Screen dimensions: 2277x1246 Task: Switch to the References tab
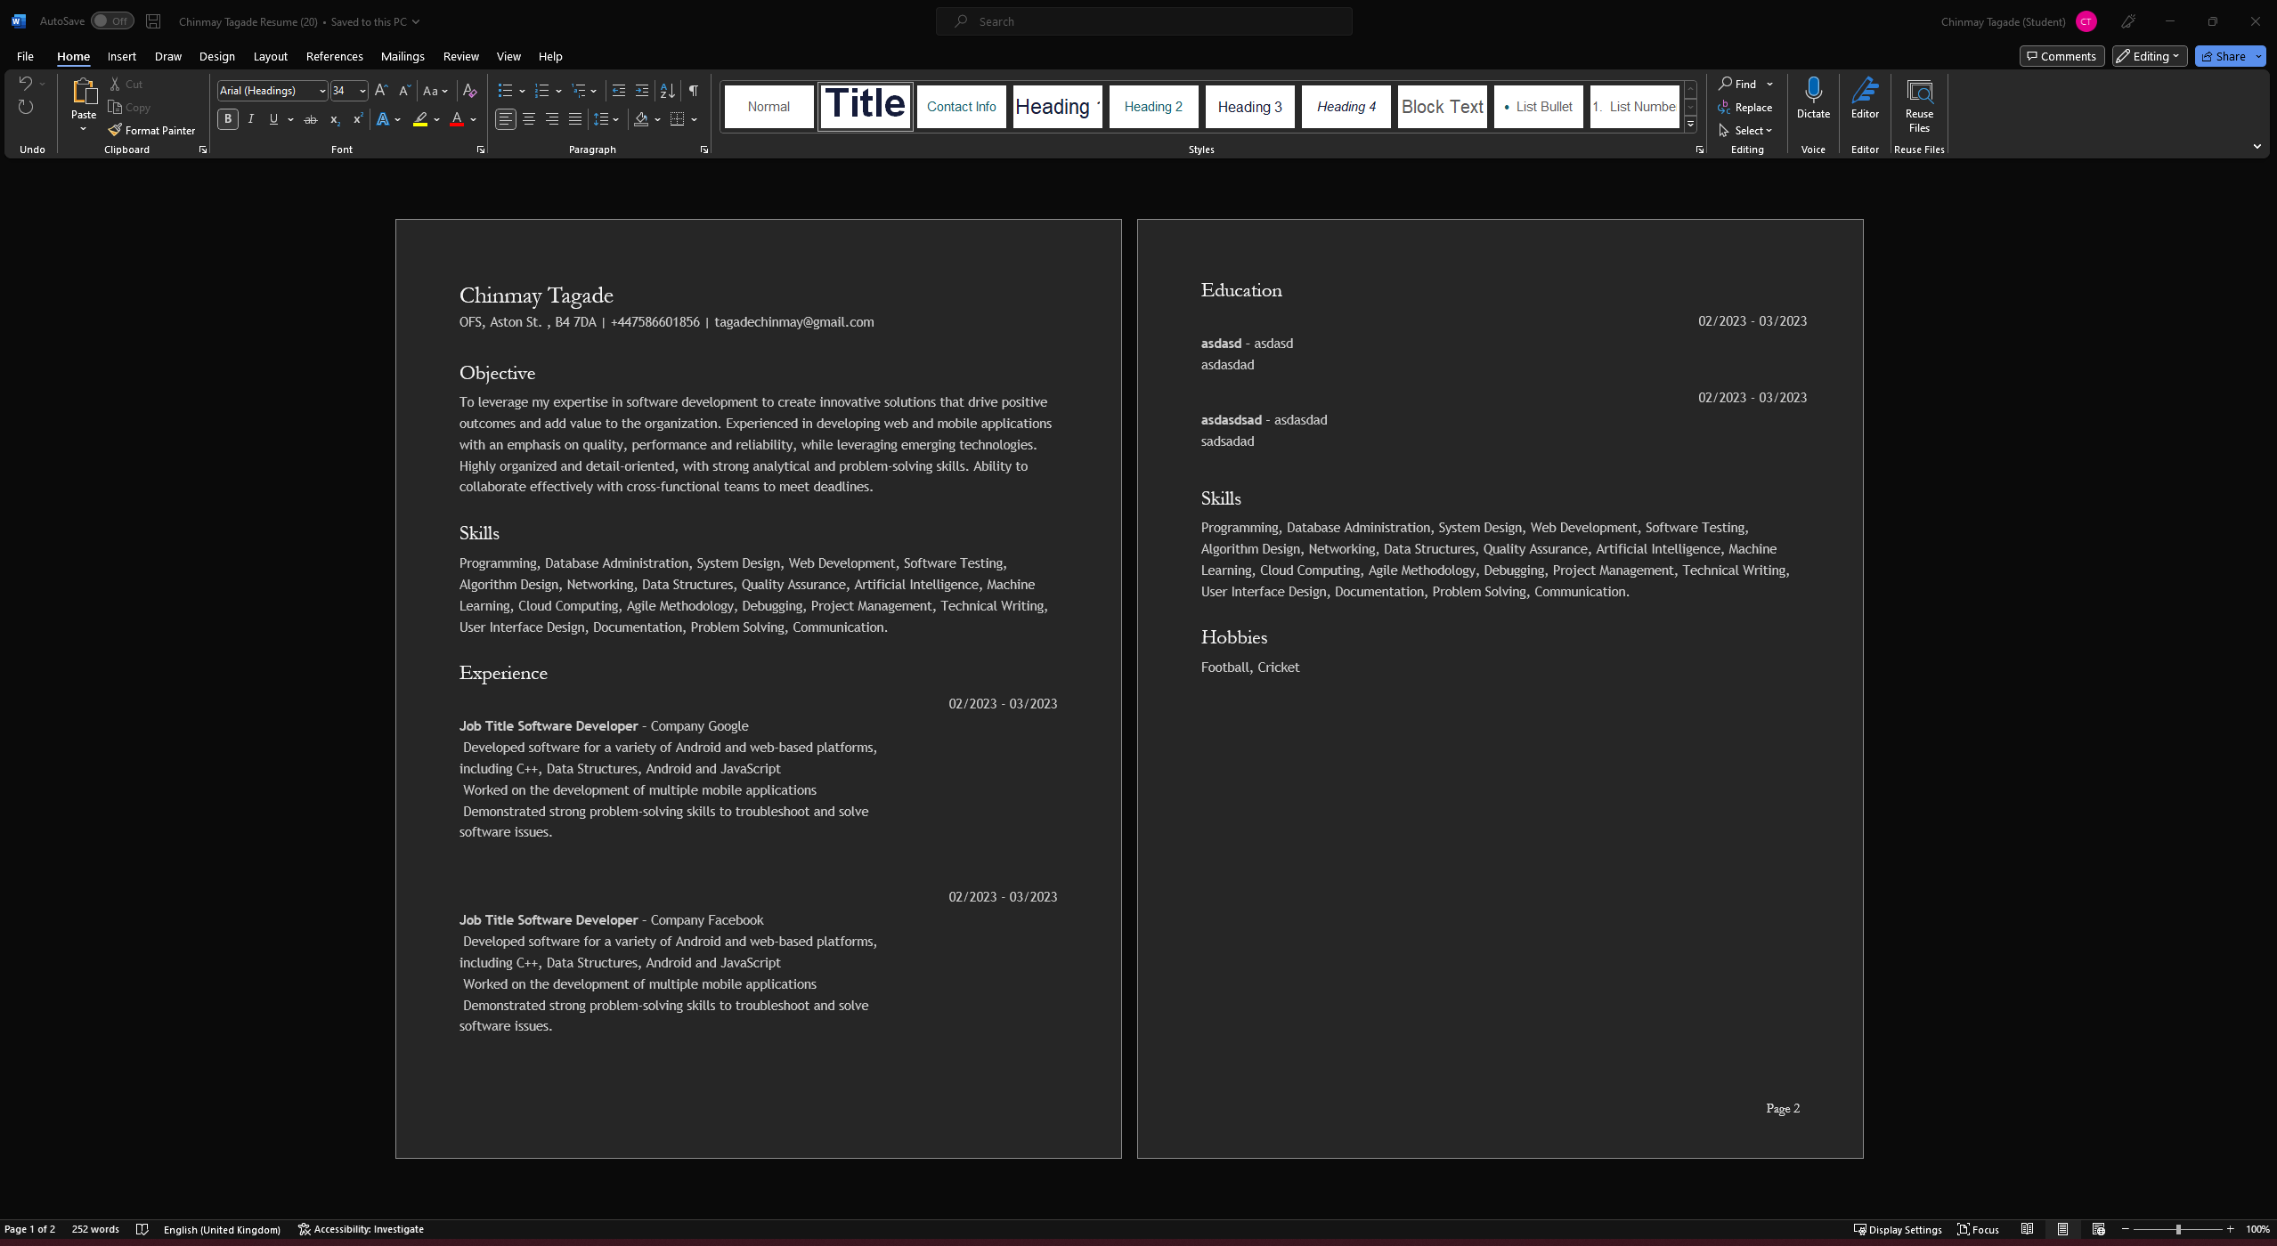334,56
